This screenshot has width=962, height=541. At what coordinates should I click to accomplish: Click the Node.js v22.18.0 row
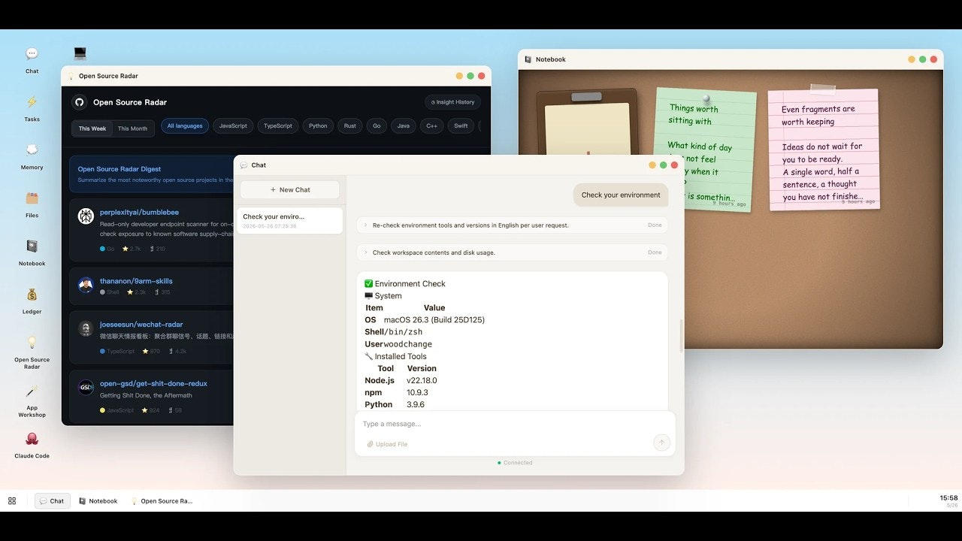[401, 381]
